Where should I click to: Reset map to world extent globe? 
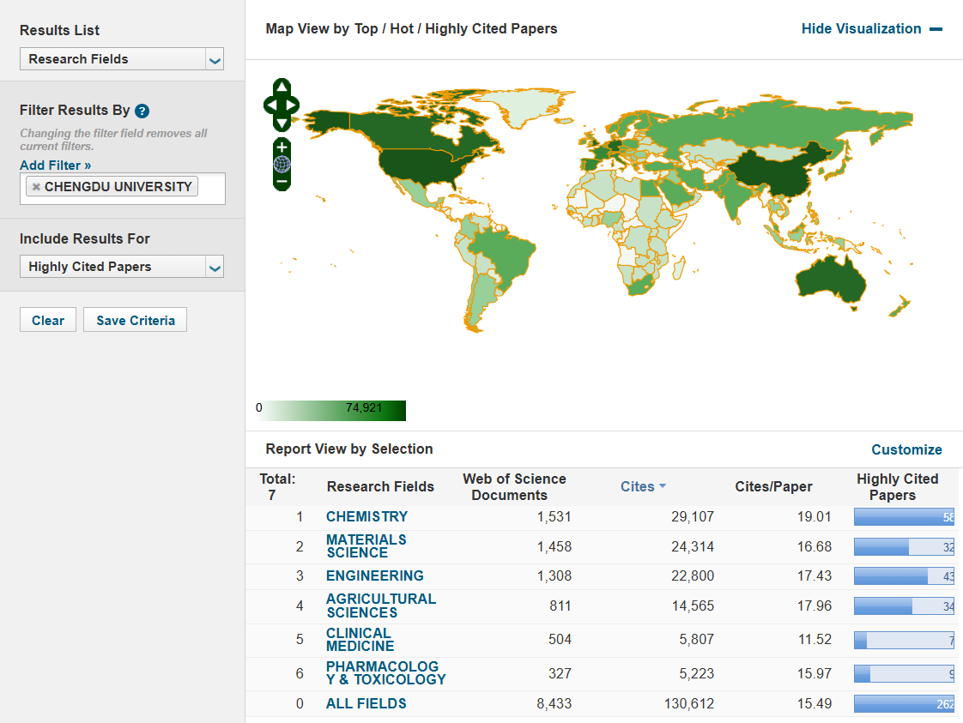(282, 164)
